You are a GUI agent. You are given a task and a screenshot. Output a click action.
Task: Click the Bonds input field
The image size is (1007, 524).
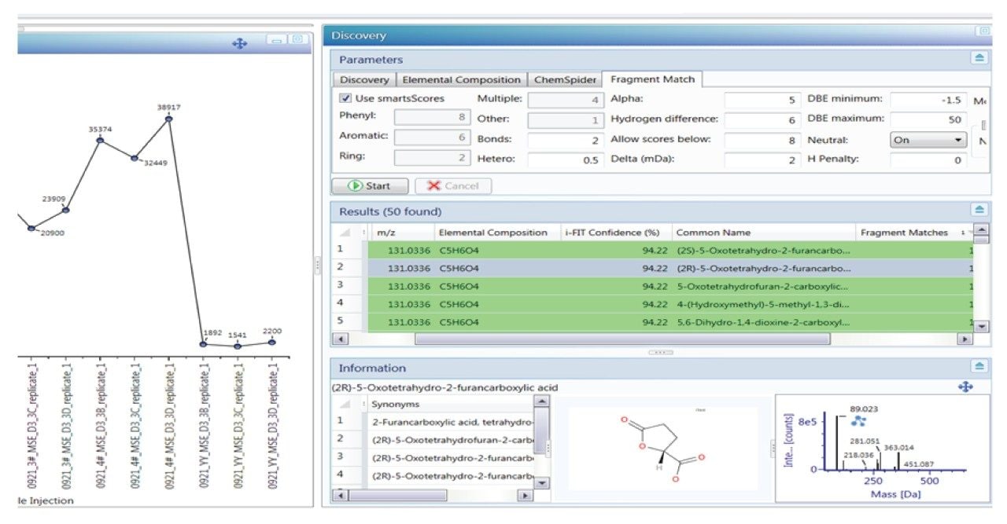[564, 140]
